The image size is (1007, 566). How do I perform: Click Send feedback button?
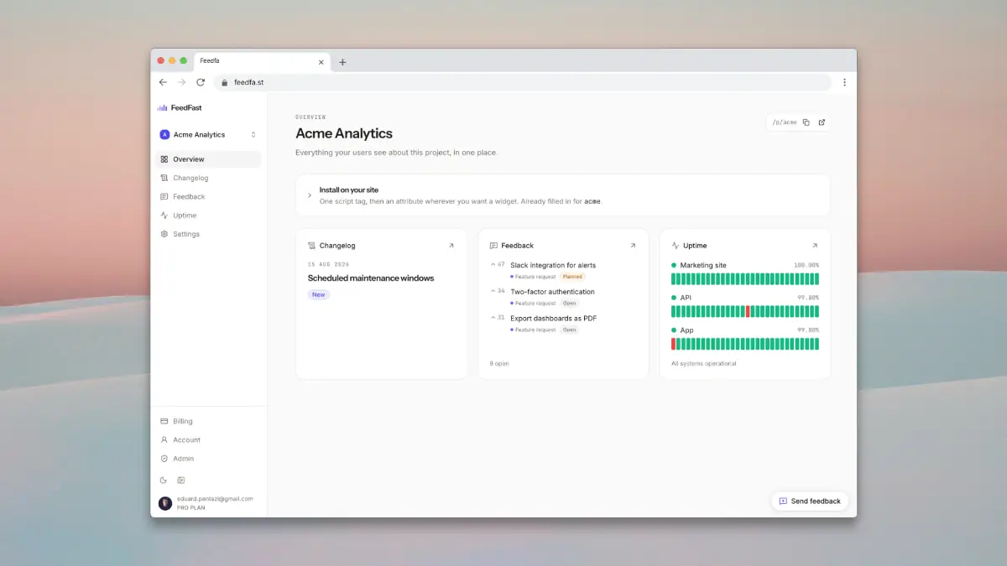810,501
